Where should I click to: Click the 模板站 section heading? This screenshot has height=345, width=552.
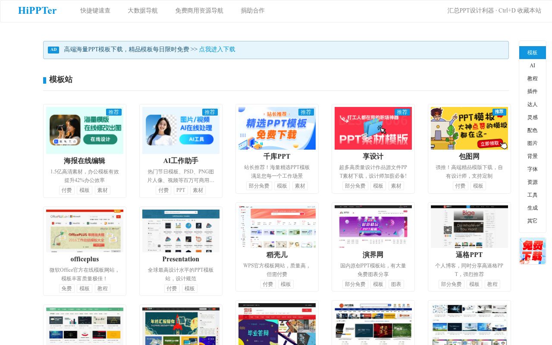[61, 80]
